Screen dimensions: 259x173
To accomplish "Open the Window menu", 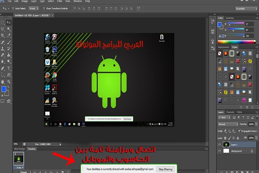I will 78,1.
